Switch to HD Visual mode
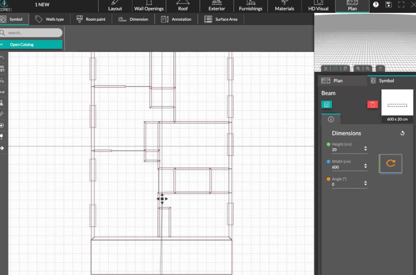Image resolution: width=416 pixels, height=275 pixels. [x=318, y=6]
